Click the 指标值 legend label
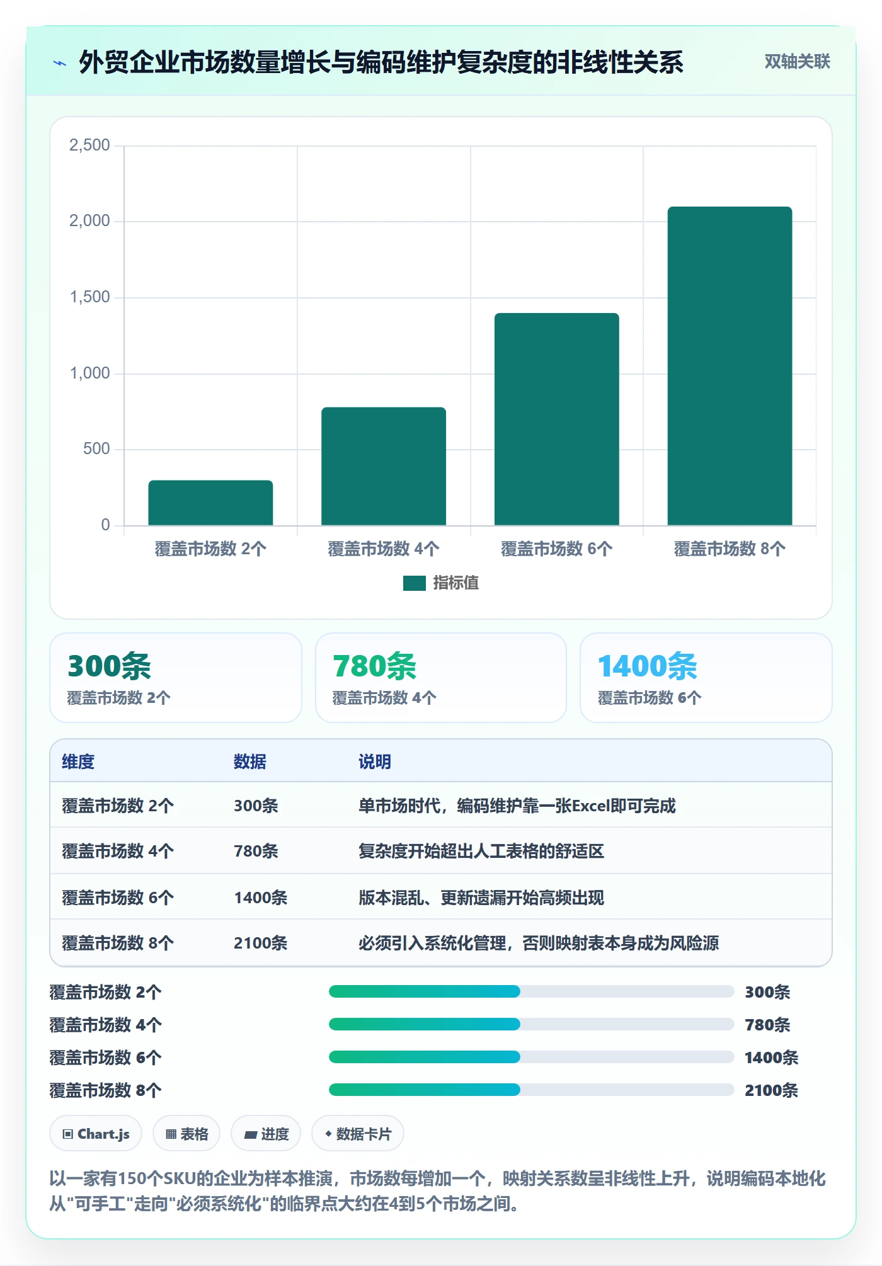This screenshot has height=1266, width=882. [456, 583]
